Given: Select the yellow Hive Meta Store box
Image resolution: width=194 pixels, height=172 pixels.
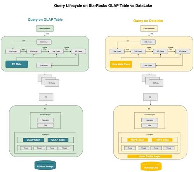Looking at the screenshot, I should click(121, 64).
